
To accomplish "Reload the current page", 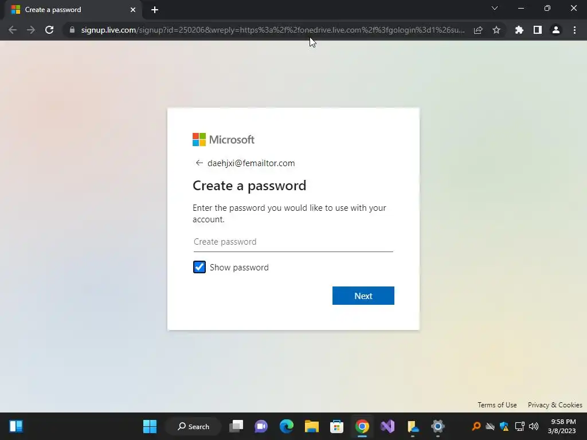I will tap(49, 30).
